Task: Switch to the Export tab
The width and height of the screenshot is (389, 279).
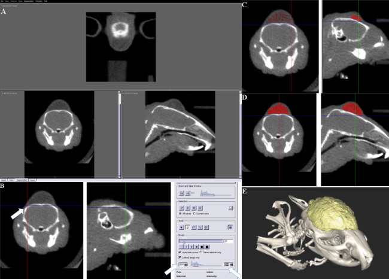Action: coord(32,180)
